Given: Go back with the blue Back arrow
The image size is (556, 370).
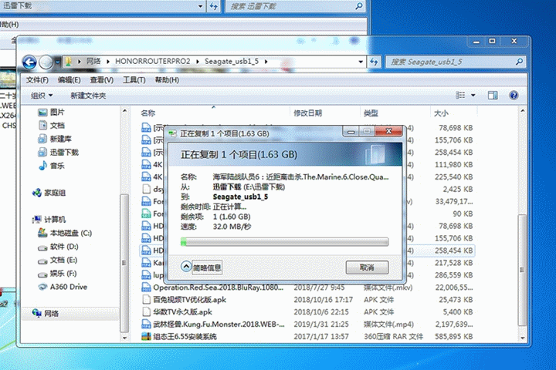Looking at the screenshot, I should coord(30,62).
